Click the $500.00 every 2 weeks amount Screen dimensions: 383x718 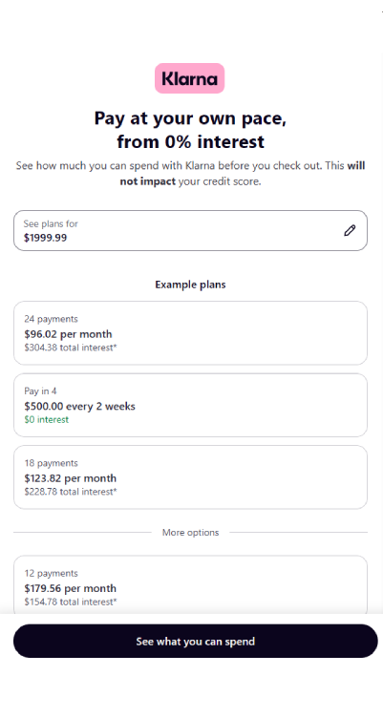[x=79, y=406]
